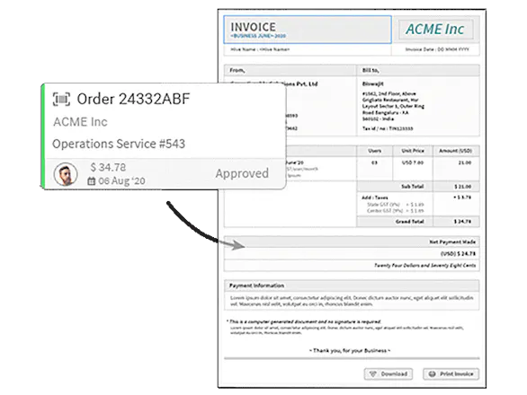Image resolution: width=527 pixels, height=395 pixels.
Task: Click the Approved status label
Action: 242,173
